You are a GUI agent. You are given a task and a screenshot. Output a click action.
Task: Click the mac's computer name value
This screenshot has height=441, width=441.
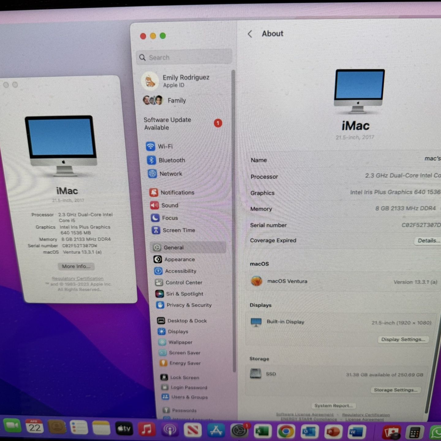tap(432, 158)
